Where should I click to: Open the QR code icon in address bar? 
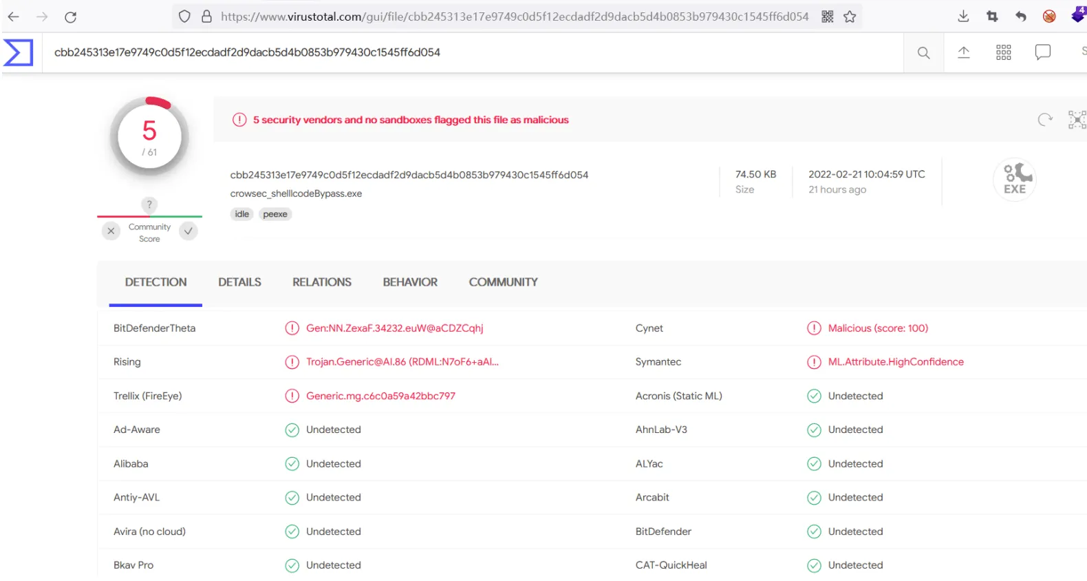pyautogui.click(x=828, y=17)
